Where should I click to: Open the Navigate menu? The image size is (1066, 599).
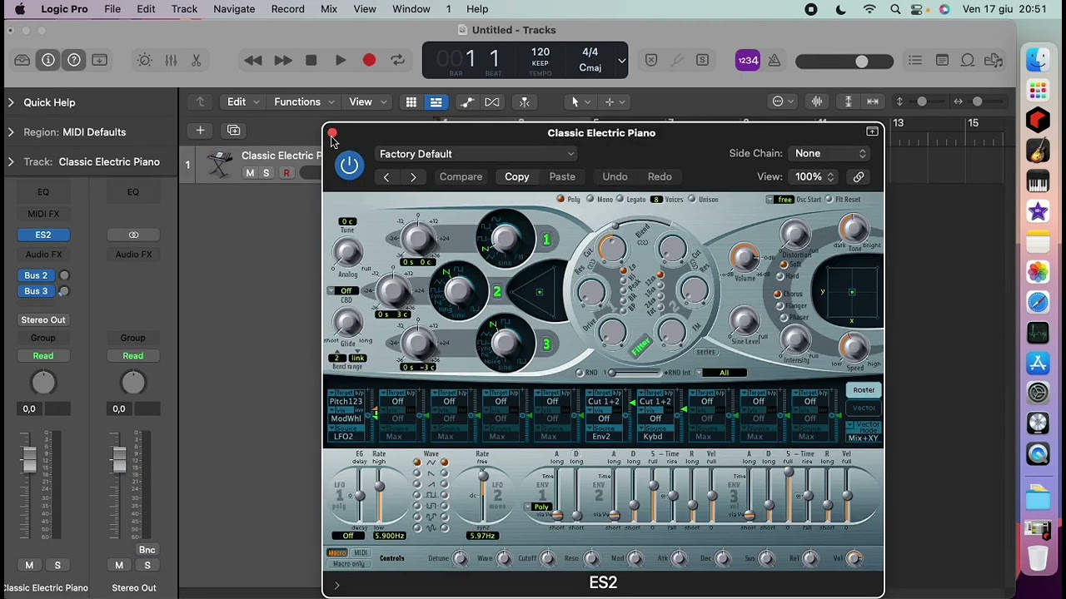(234, 9)
